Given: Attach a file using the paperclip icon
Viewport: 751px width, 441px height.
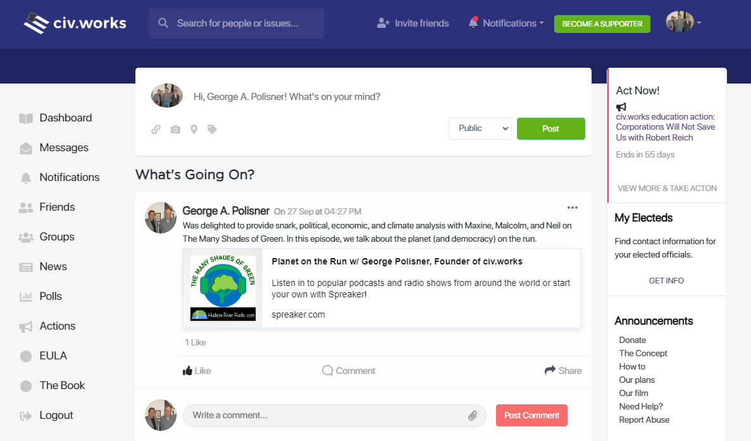Looking at the screenshot, I should [473, 416].
